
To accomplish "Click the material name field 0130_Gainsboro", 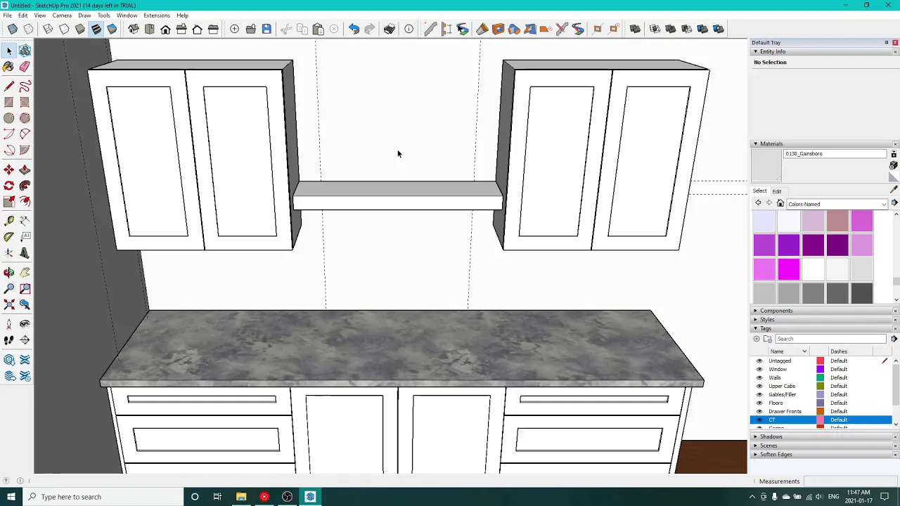I will tap(836, 154).
